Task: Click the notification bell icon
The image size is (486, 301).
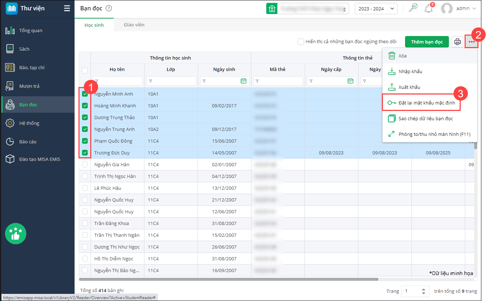Action: tap(428, 9)
